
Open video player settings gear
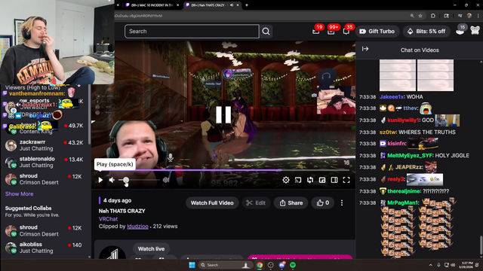coord(286,180)
